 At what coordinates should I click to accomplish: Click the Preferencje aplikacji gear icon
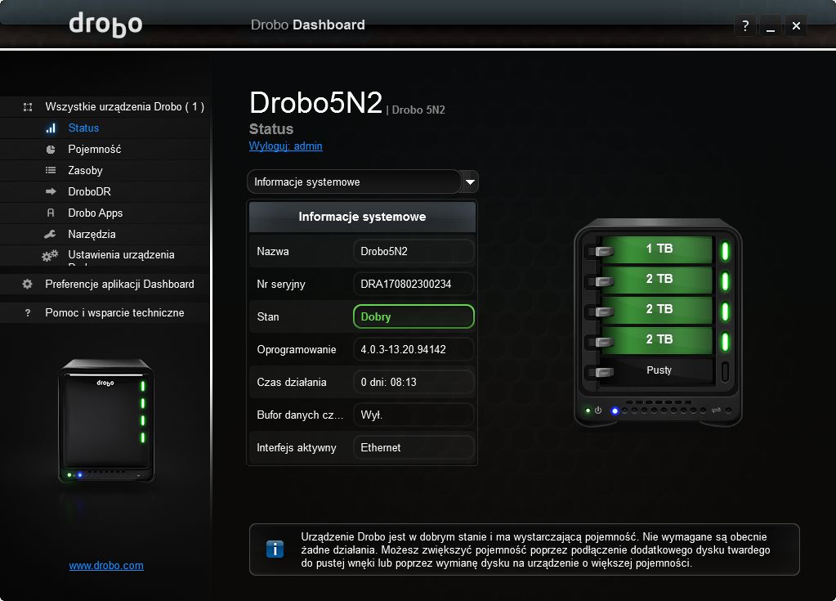pyautogui.click(x=27, y=285)
